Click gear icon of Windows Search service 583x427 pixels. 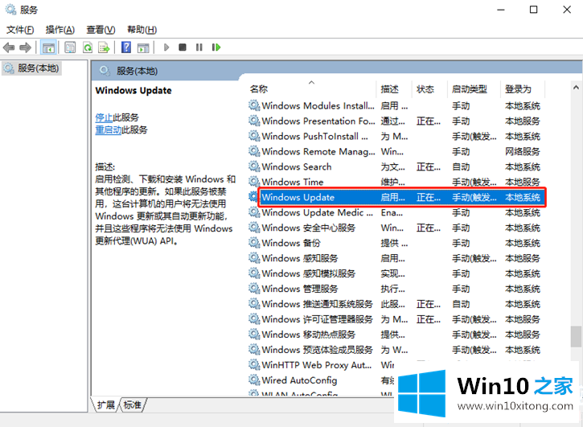(x=254, y=166)
